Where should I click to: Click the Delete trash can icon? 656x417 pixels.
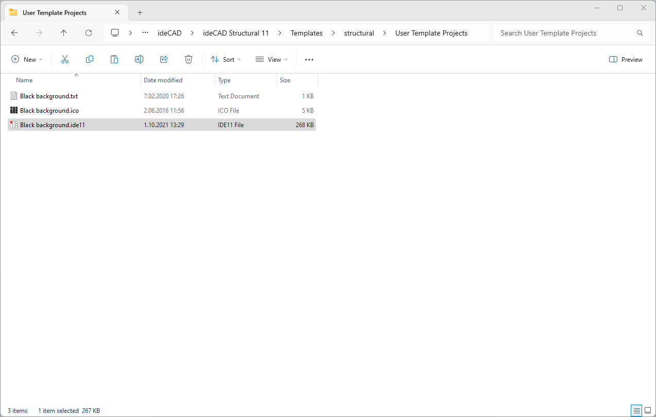pyautogui.click(x=189, y=60)
